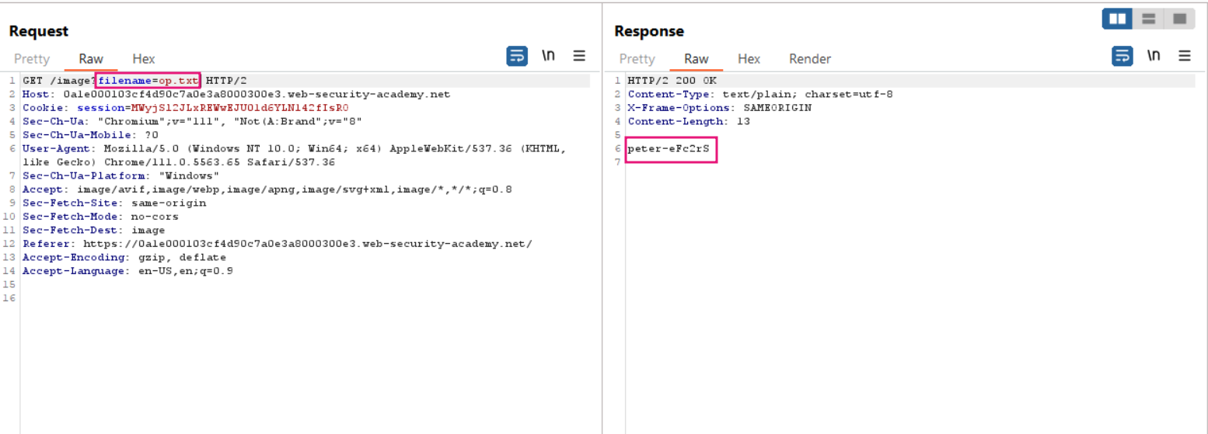The image size is (1208, 434).
Task: Click the Request panel title
Action: [x=39, y=31]
